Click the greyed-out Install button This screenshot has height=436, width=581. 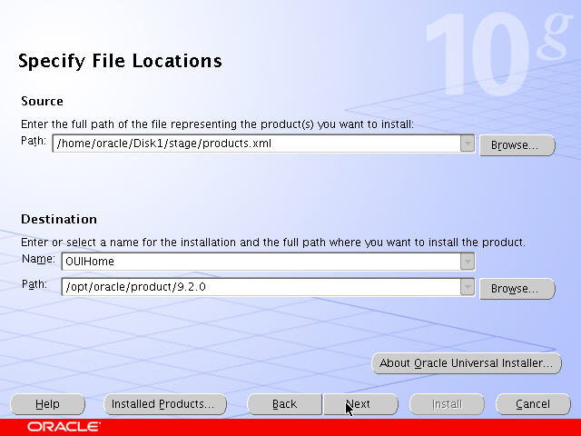pos(447,404)
